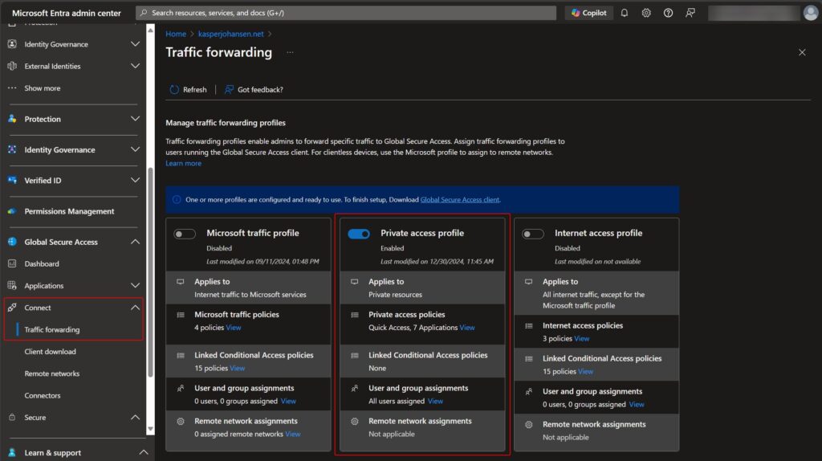Open the Learn more link
This screenshot has height=461, width=822.
point(184,163)
